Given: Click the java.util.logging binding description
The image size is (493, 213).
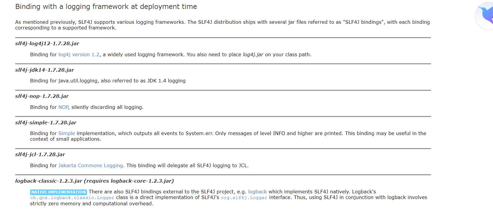Looking at the screenshot, I should tap(108, 81).
